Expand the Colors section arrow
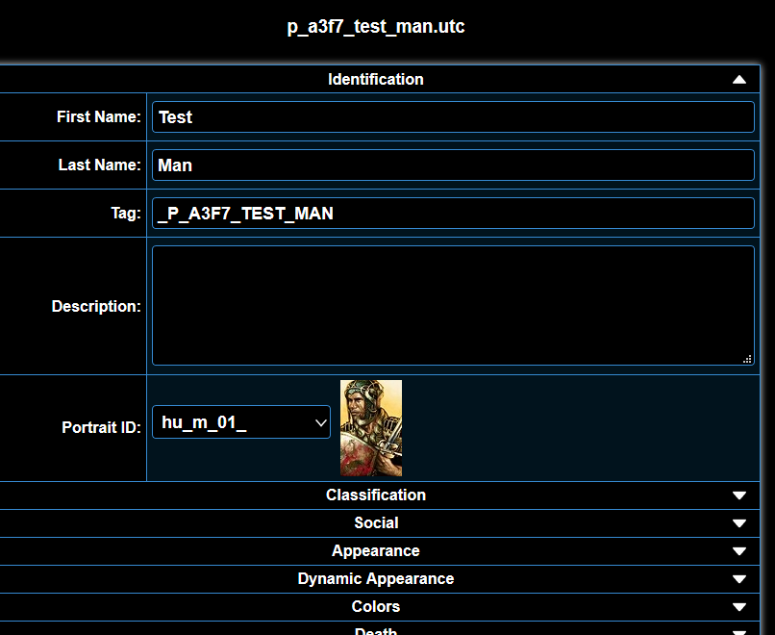 click(x=738, y=607)
